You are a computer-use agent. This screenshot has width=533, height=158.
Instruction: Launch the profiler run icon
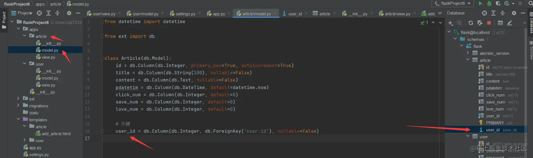point(507,4)
